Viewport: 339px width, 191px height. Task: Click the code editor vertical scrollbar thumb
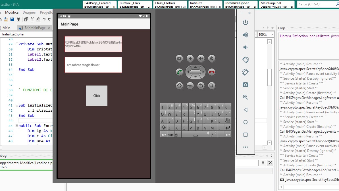[269, 77]
